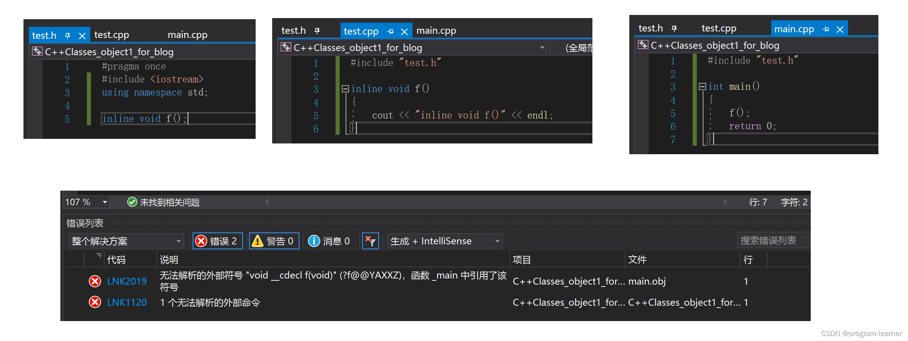Click project icon beside C++Classes_object1_for_blog in left editor

tap(37, 51)
